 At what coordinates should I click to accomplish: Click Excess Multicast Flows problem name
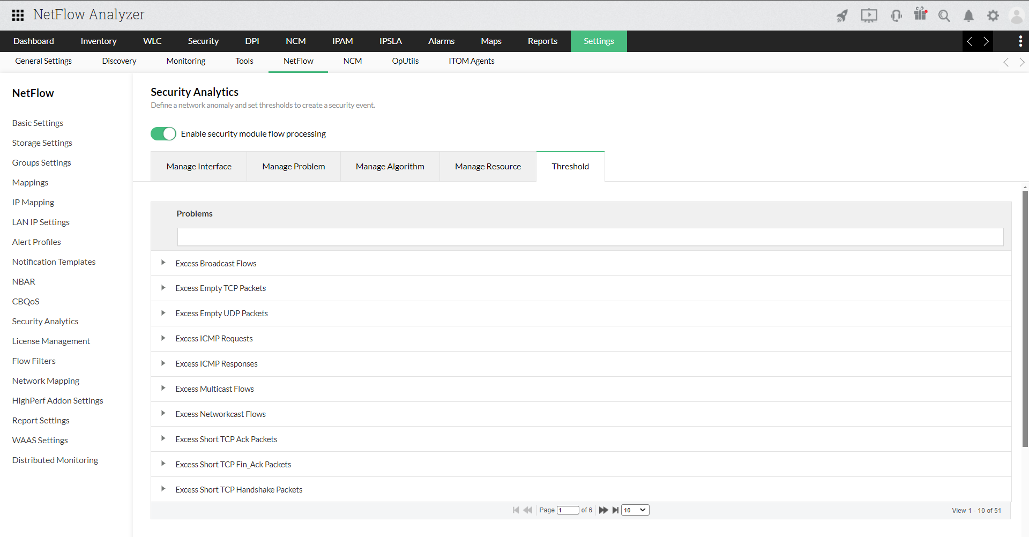click(x=214, y=389)
